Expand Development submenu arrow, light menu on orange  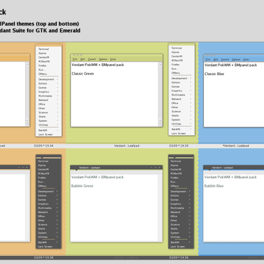coord(57,79)
